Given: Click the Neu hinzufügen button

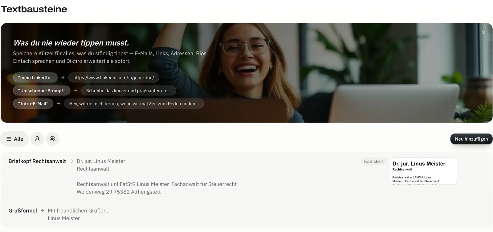Looking at the screenshot, I should point(471,139).
